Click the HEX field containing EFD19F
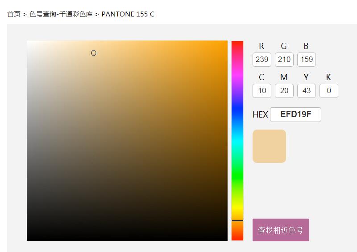Image resolution: width=357 pixels, height=252 pixels. click(295, 114)
